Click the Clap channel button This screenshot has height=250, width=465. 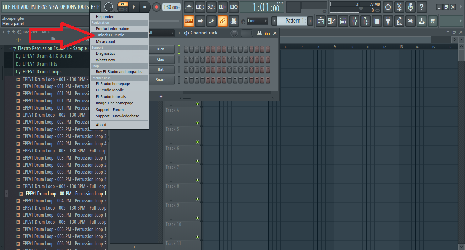coord(161,59)
